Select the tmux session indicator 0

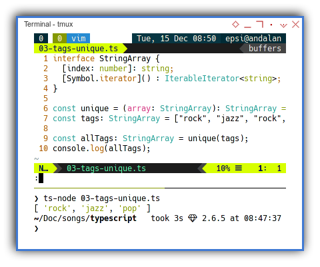click(x=41, y=39)
